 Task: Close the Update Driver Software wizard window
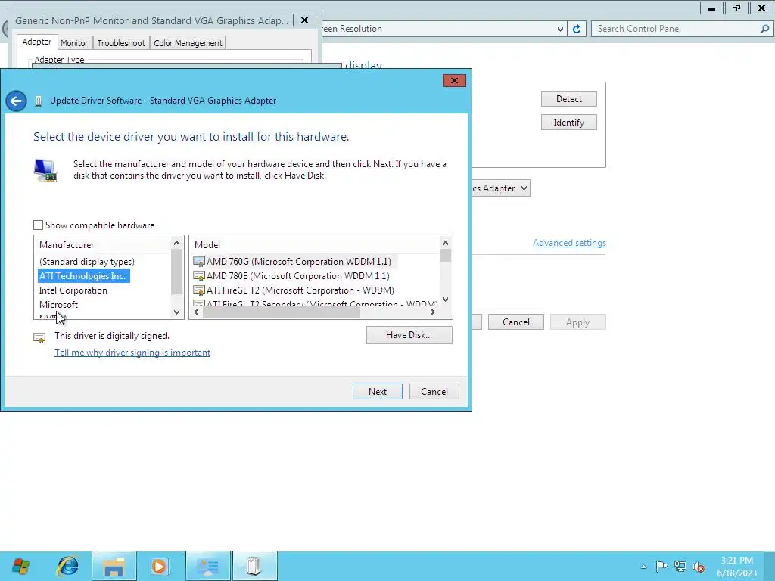pos(454,80)
